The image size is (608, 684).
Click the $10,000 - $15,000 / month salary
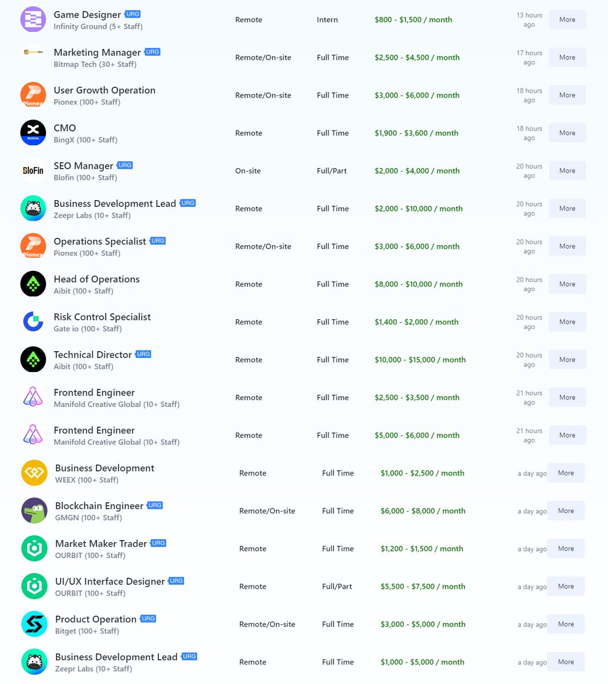[421, 360]
